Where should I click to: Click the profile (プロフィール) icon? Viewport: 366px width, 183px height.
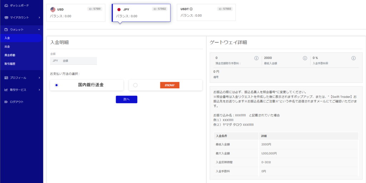[6, 78]
